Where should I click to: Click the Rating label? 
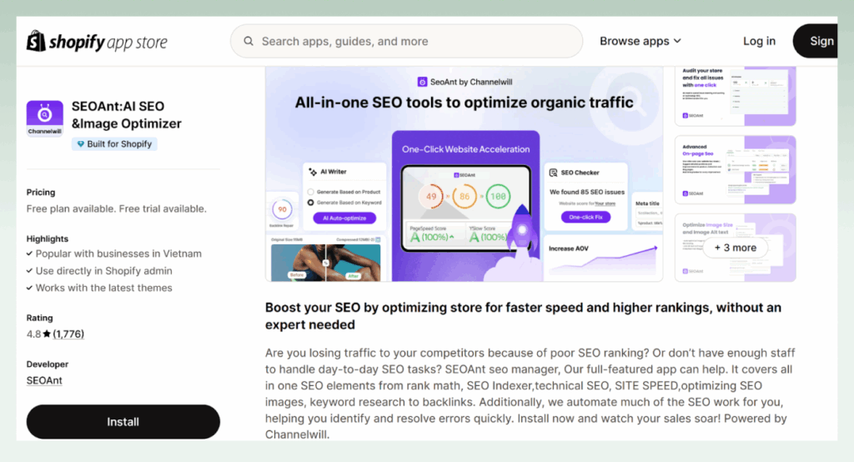click(x=40, y=318)
